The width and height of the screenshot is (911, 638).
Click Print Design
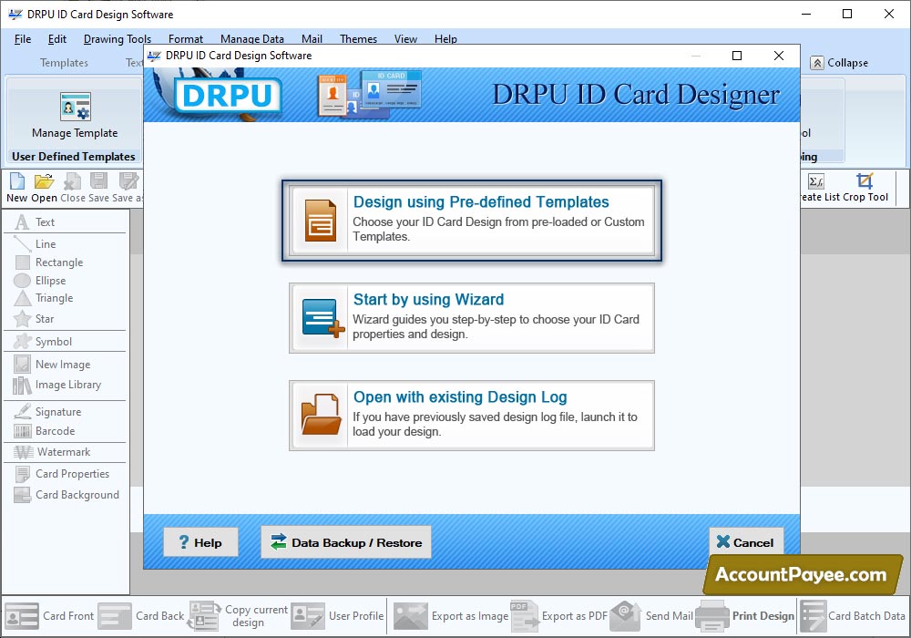745,616
